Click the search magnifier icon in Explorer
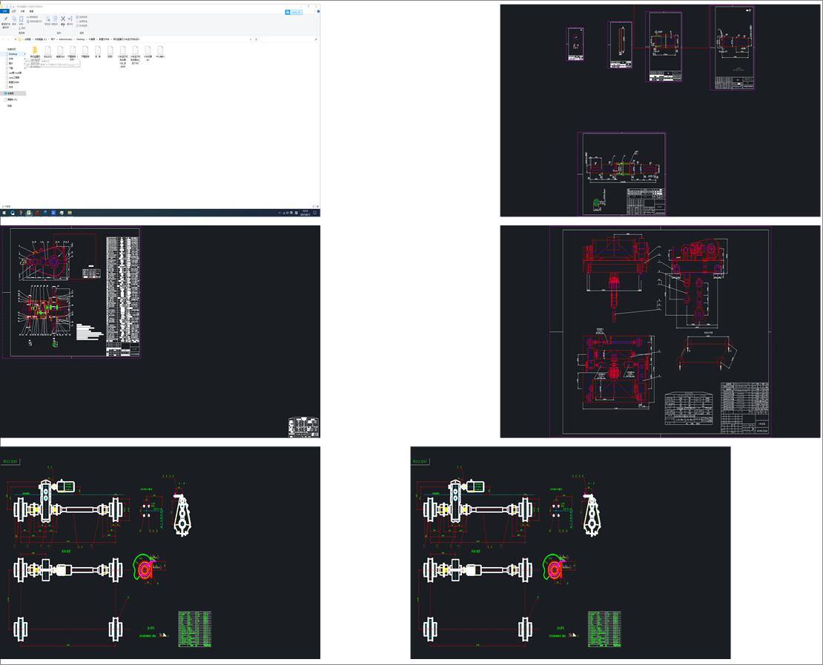The image size is (823, 665). (x=317, y=39)
